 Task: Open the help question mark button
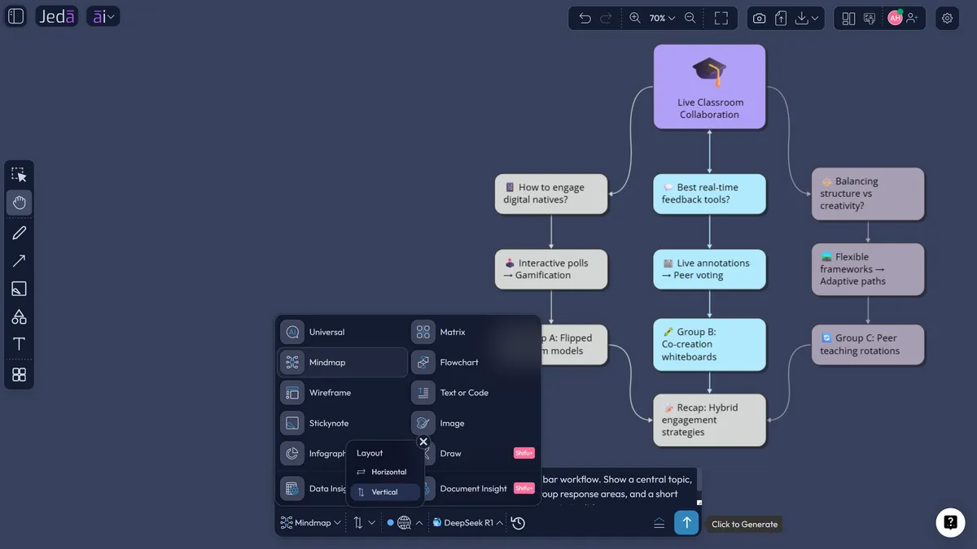pos(950,523)
